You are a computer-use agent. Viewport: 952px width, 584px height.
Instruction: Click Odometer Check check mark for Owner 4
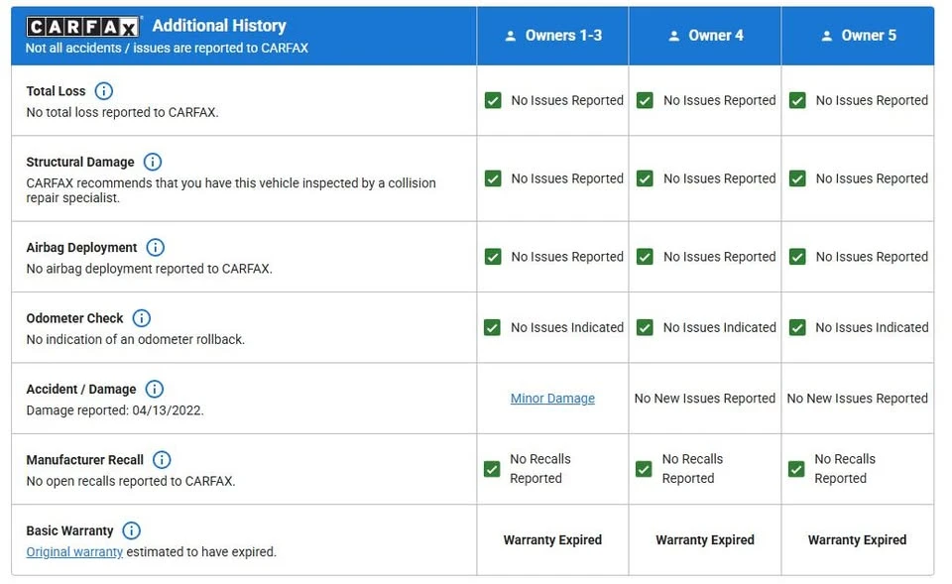click(645, 328)
